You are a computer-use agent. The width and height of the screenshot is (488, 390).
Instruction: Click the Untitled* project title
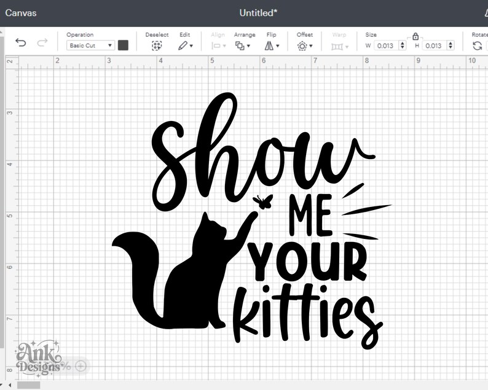click(x=258, y=13)
